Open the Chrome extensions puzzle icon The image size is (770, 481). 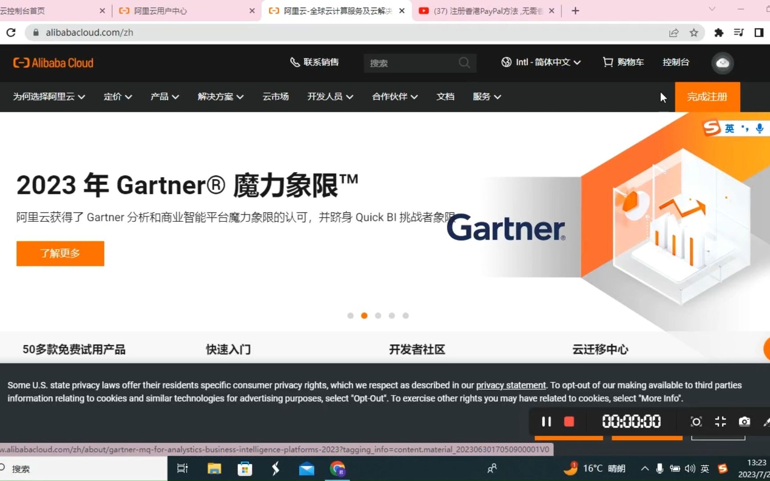[x=718, y=33]
